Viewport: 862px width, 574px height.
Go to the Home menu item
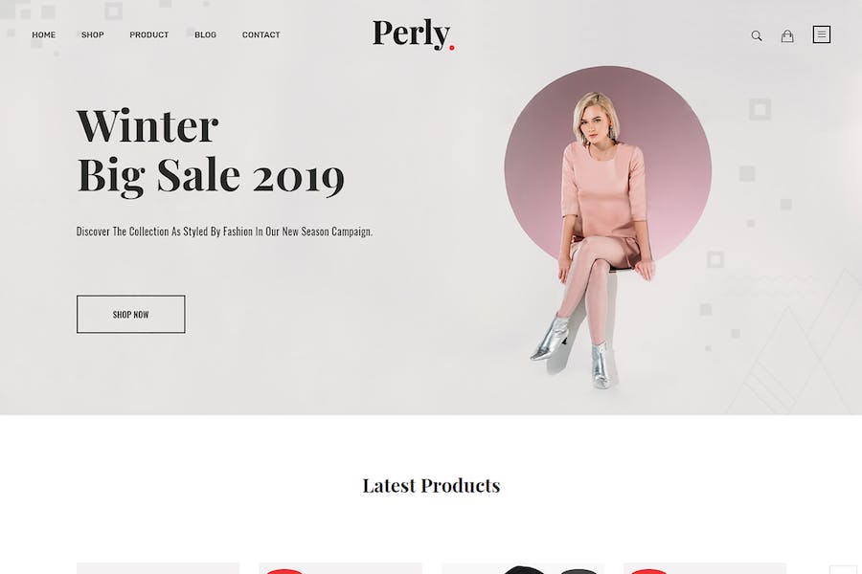click(43, 34)
